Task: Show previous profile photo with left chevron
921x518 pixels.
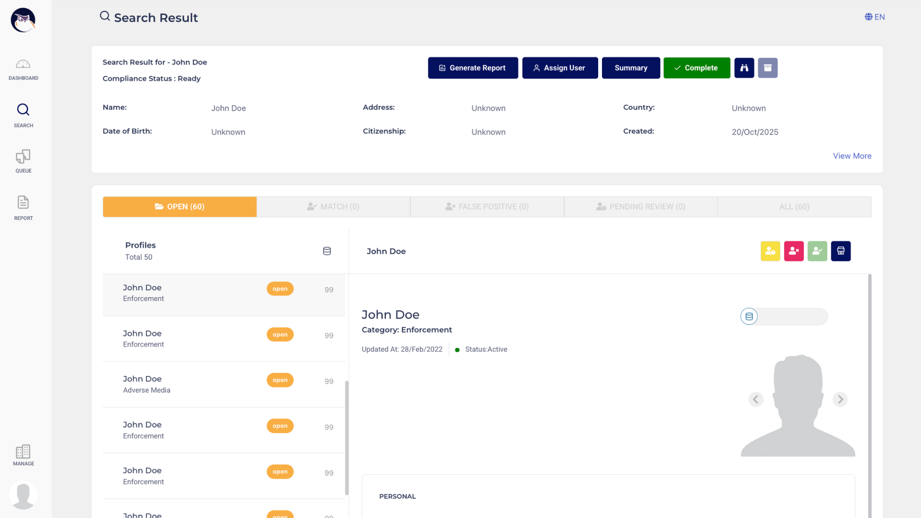Action: [756, 399]
